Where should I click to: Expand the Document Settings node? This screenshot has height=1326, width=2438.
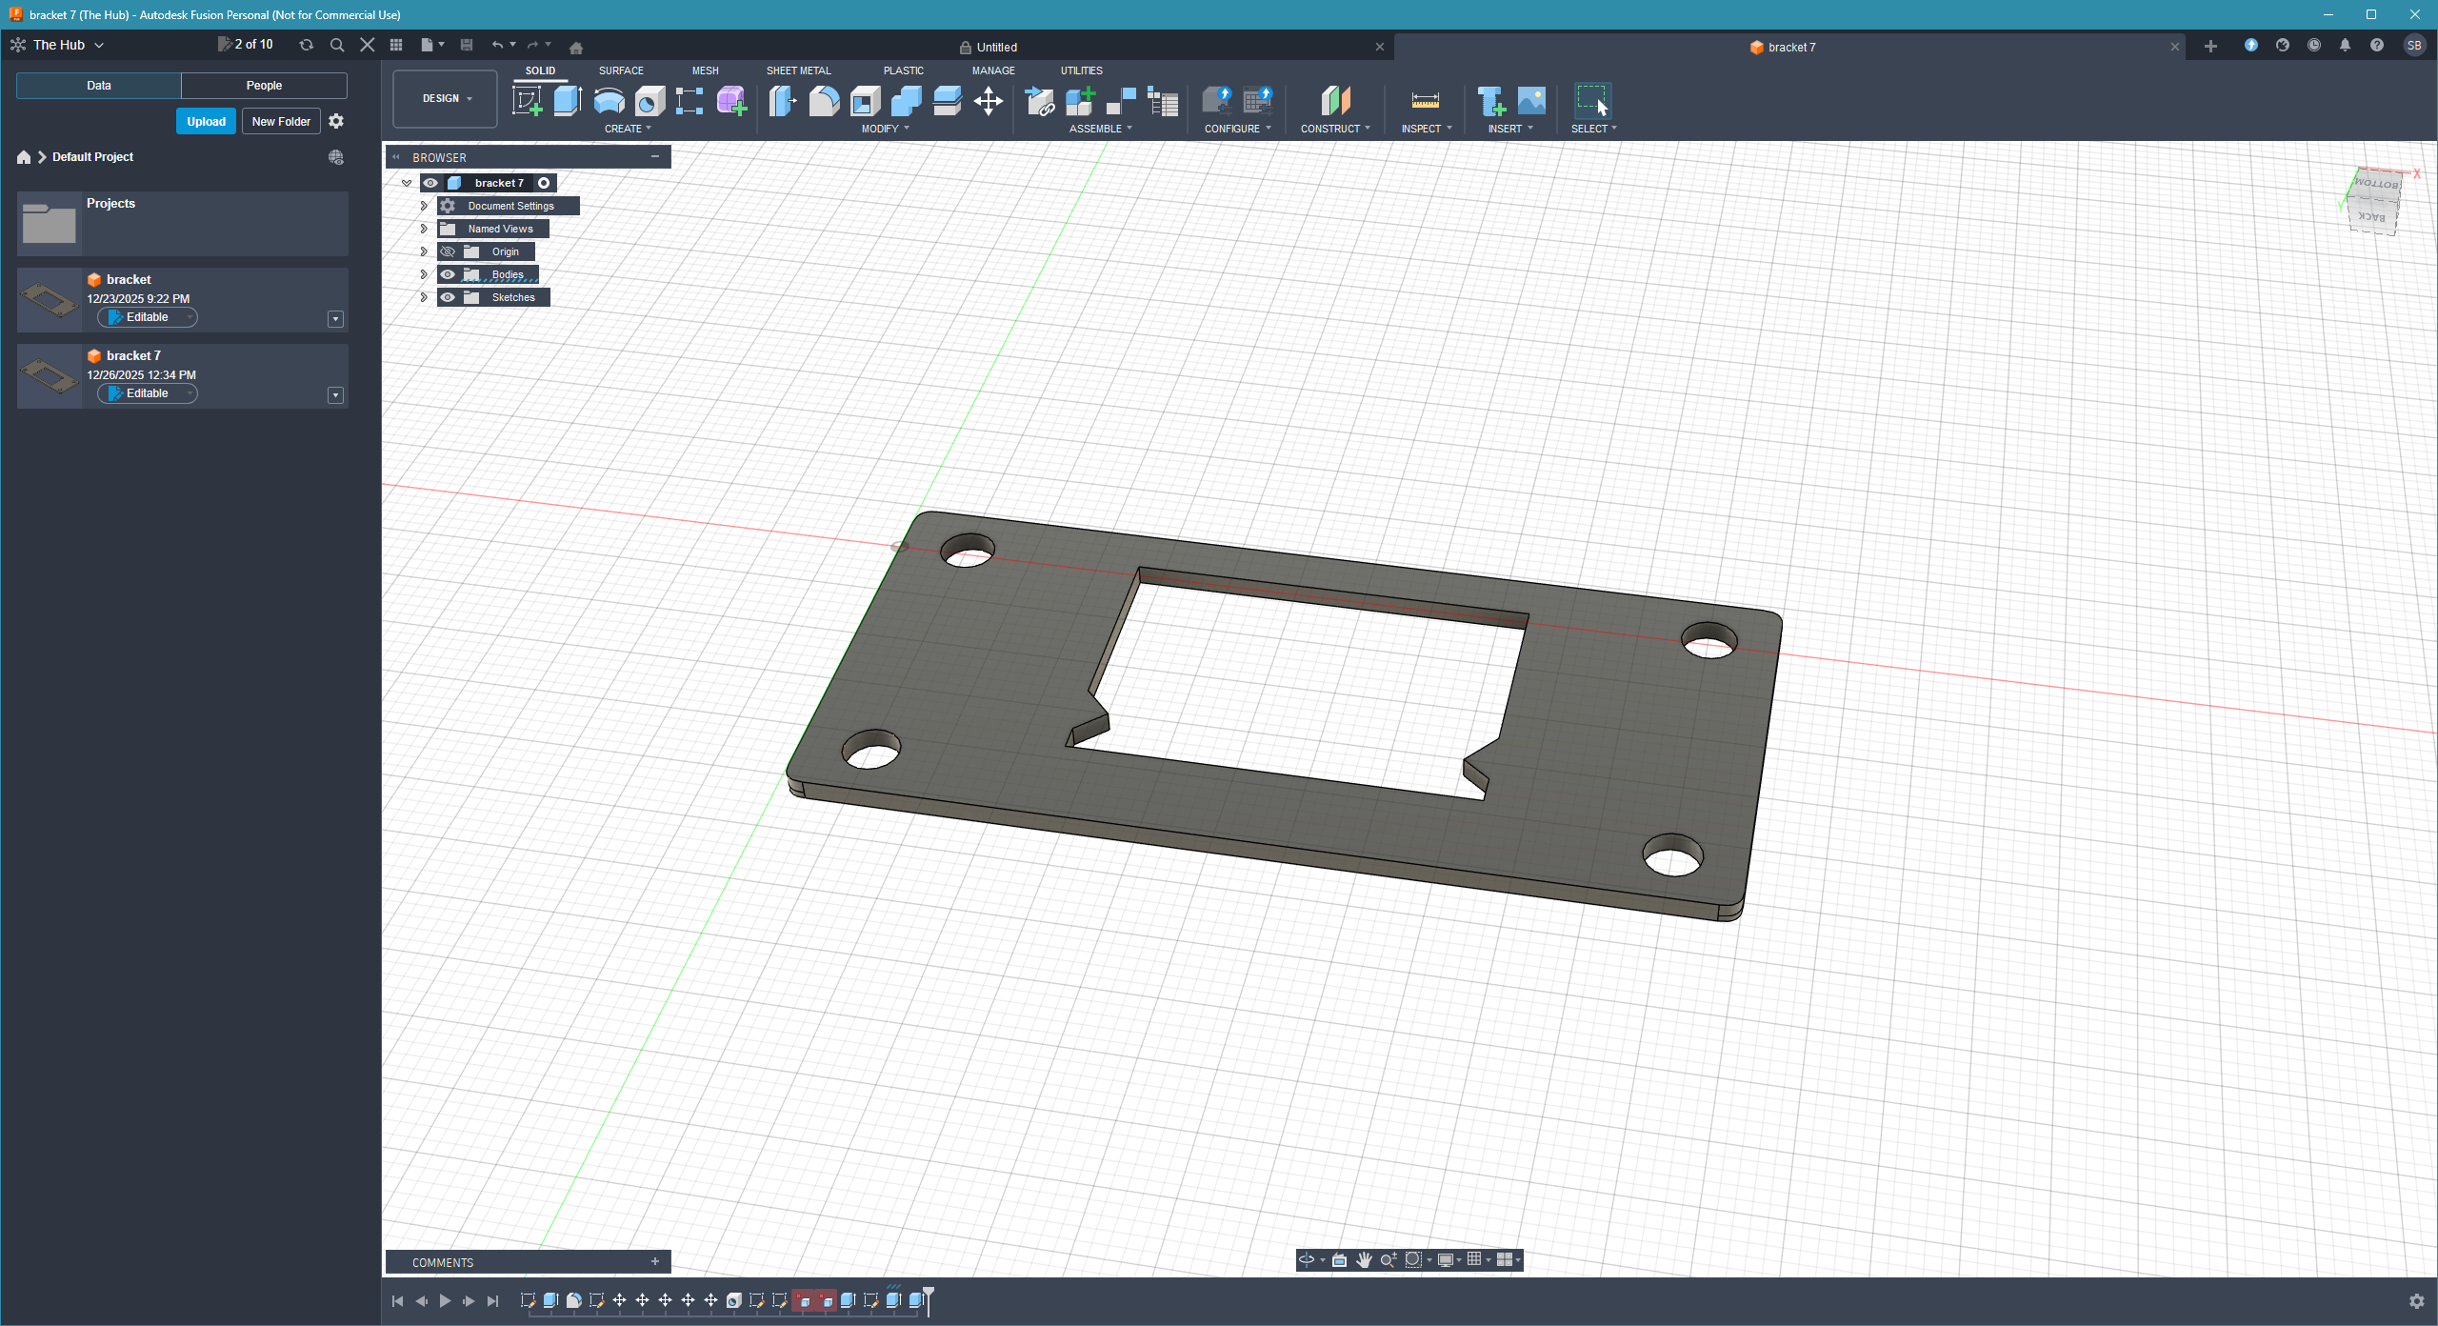(x=424, y=206)
